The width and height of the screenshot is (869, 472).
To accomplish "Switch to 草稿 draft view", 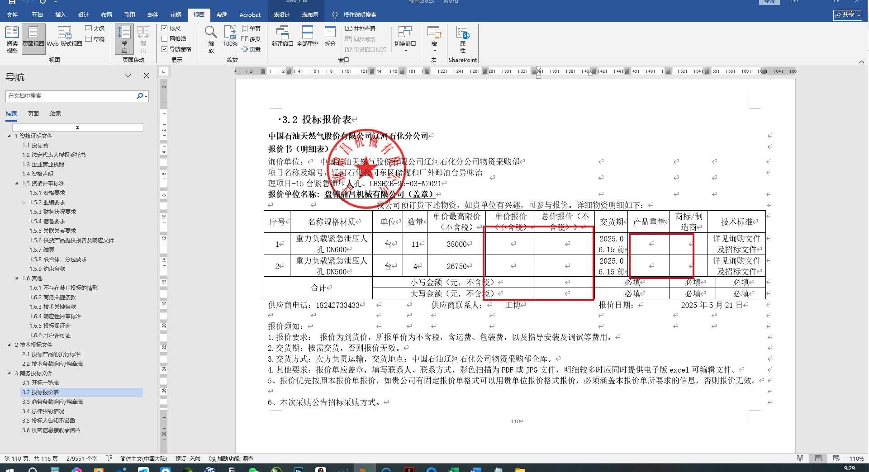I will pos(95,39).
